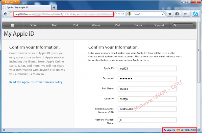Maximize the Firefox window
This screenshot has width=202, height=133.
pos(189,2)
